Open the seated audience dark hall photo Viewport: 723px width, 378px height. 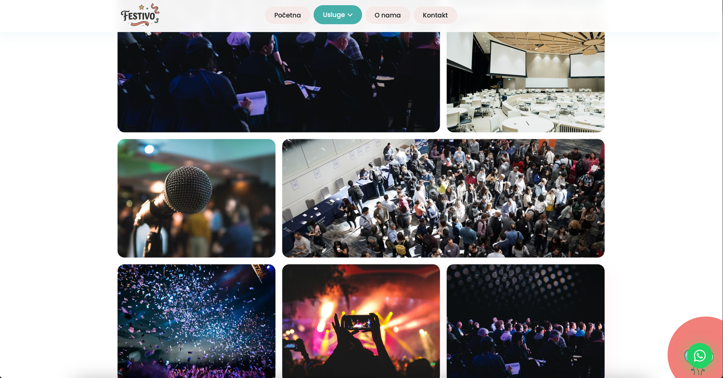pos(526,321)
